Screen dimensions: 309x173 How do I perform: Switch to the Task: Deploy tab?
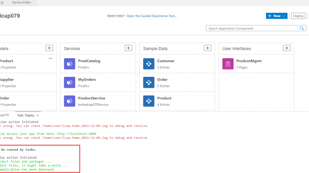26,116
